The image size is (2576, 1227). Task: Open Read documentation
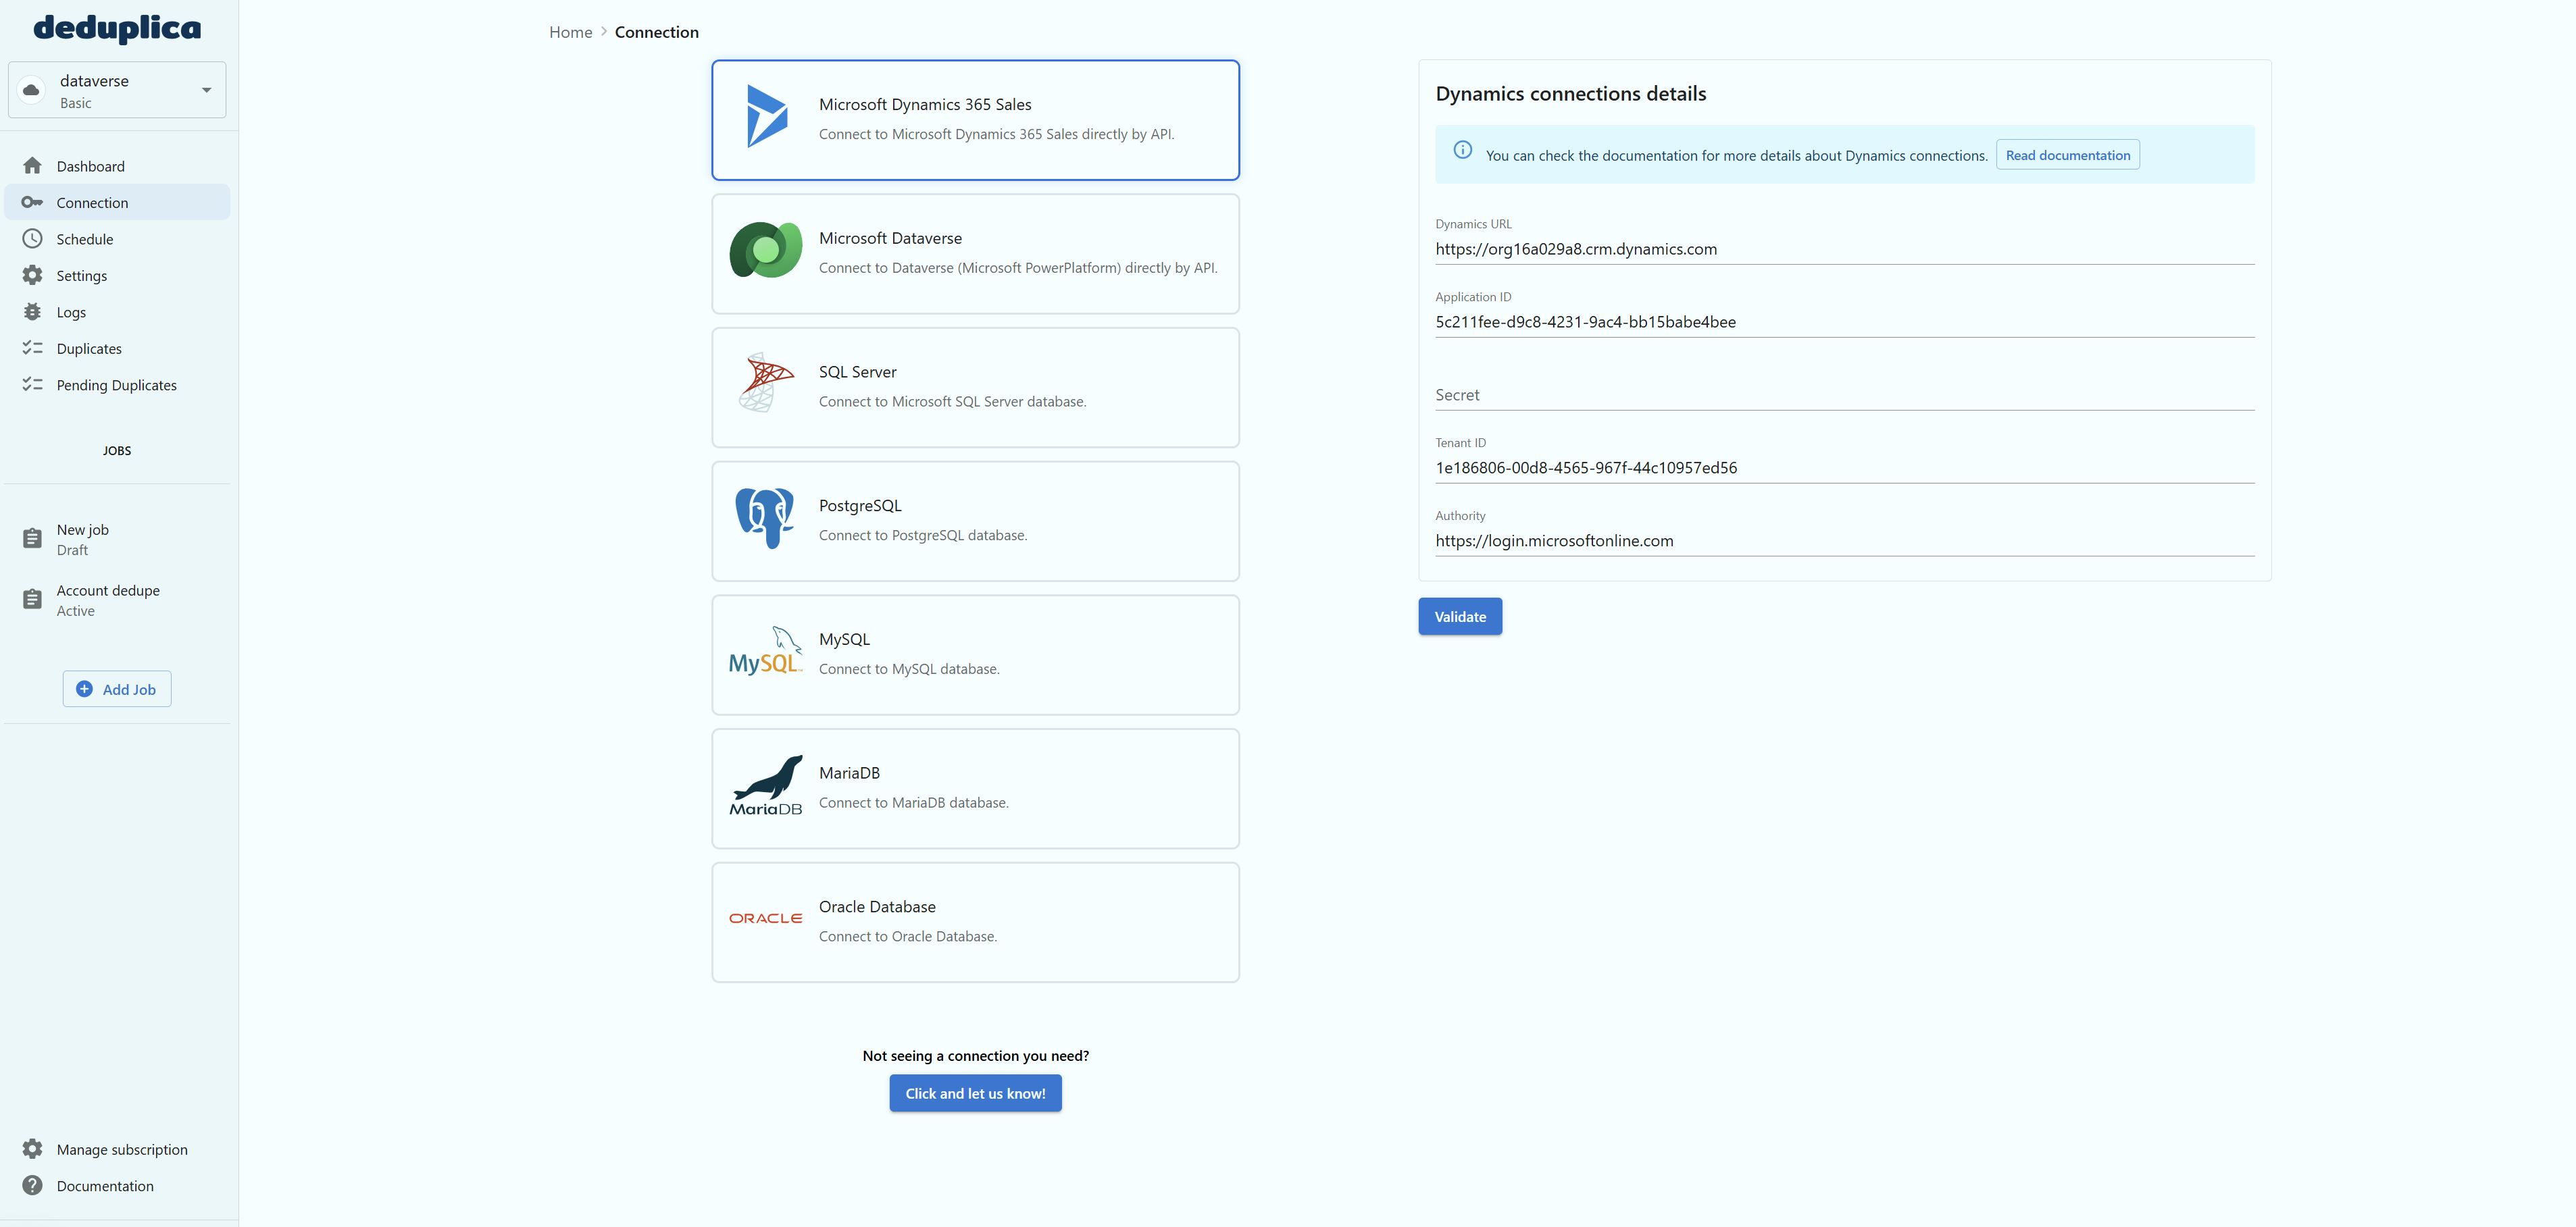click(x=2067, y=154)
